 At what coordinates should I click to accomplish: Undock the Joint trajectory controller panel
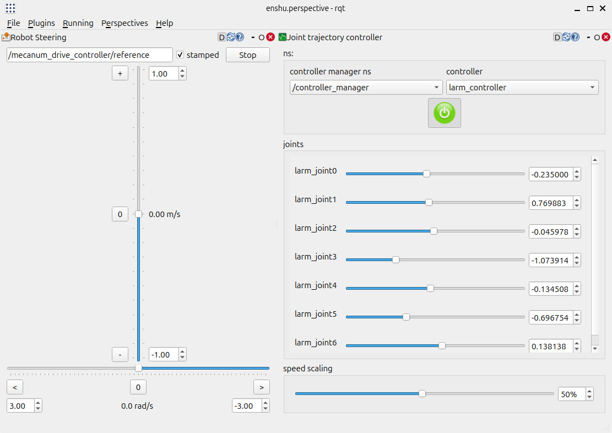coord(597,37)
